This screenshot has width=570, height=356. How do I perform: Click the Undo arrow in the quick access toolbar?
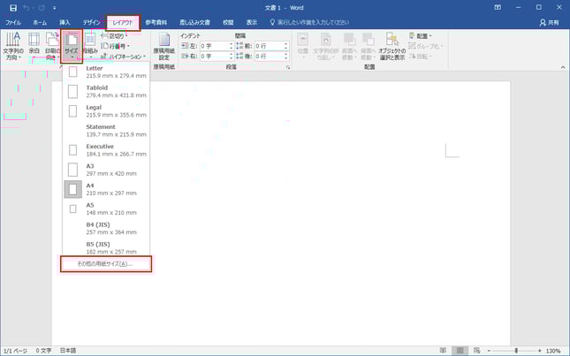click(x=27, y=8)
